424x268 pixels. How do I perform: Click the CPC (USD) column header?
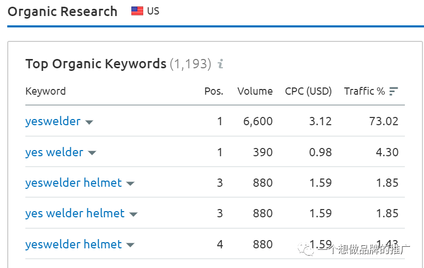click(x=308, y=91)
